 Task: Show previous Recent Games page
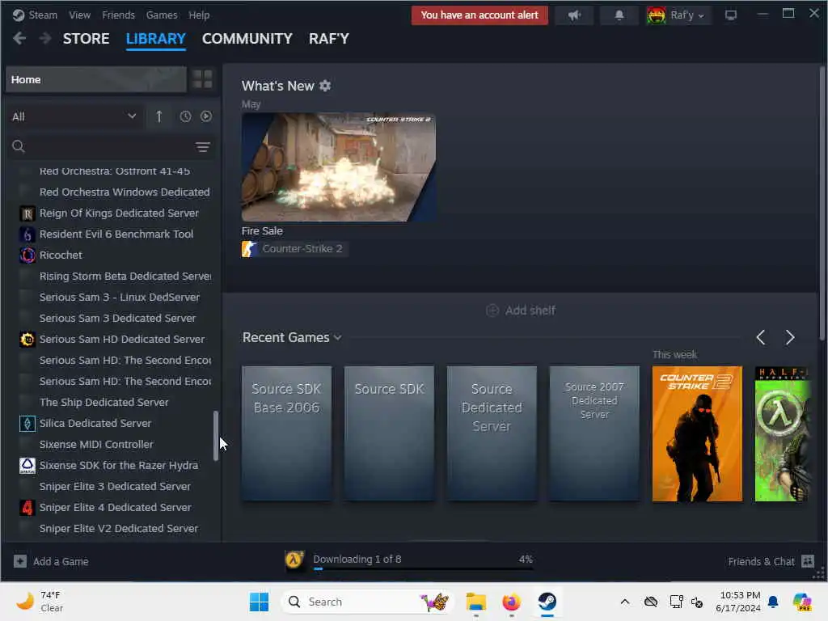pos(761,337)
